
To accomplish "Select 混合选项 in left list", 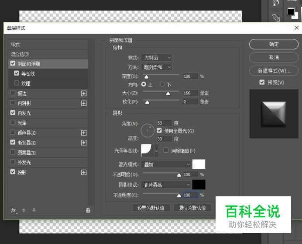I will (x=48, y=54).
